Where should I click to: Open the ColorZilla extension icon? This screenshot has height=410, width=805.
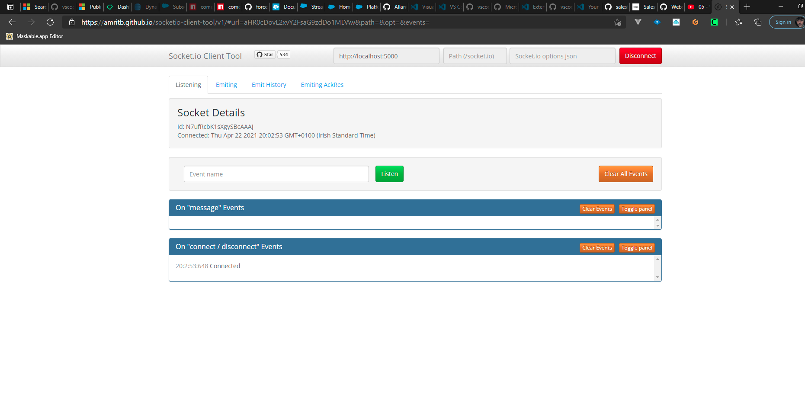(715, 22)
